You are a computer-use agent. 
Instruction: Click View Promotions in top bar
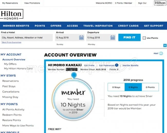click(32, 3)
